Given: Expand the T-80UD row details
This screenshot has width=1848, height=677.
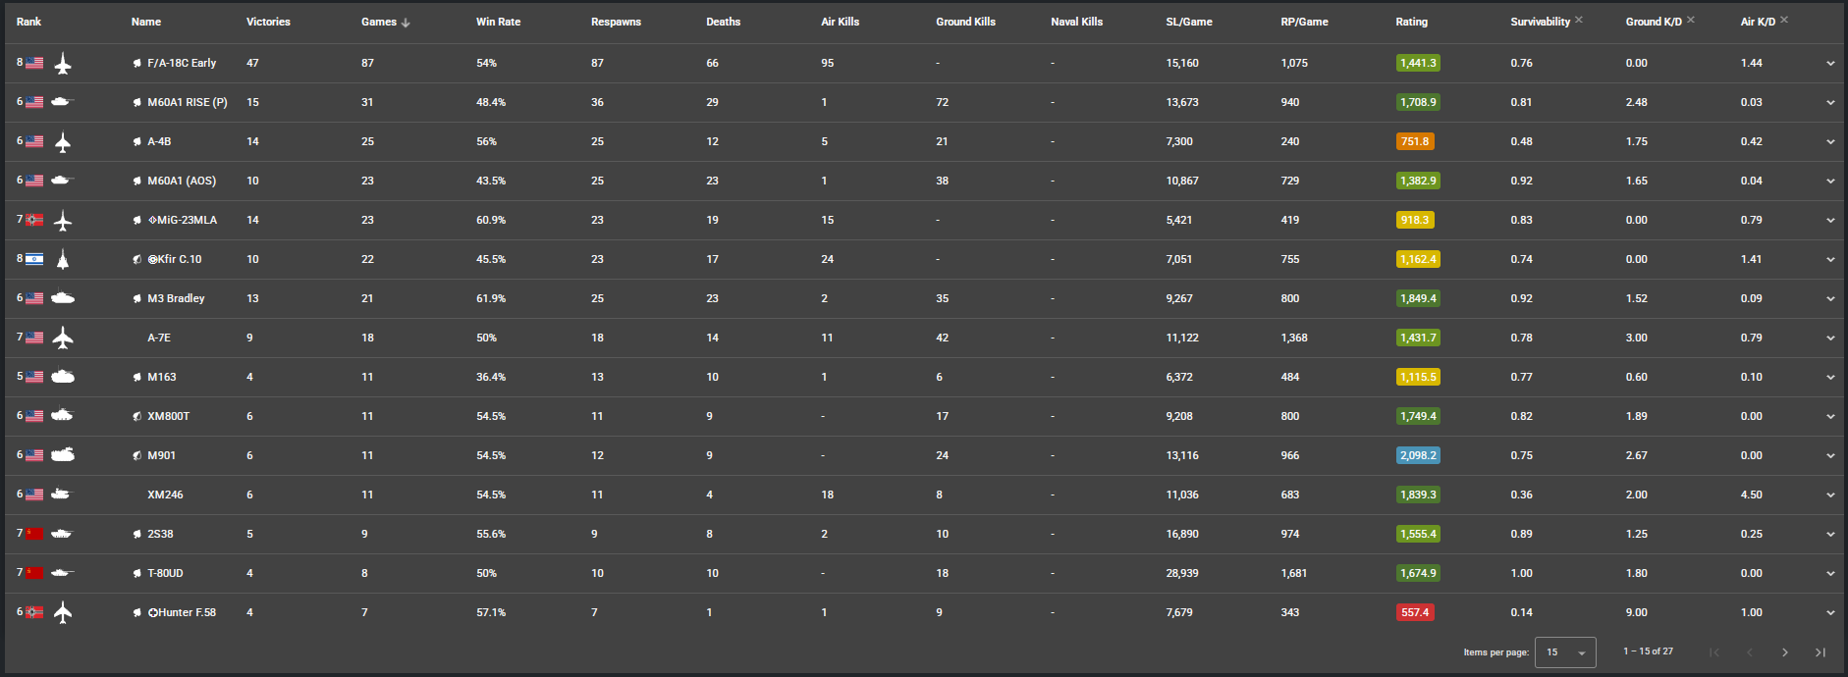Looking at the screenshot, I should pos(1830,574).
